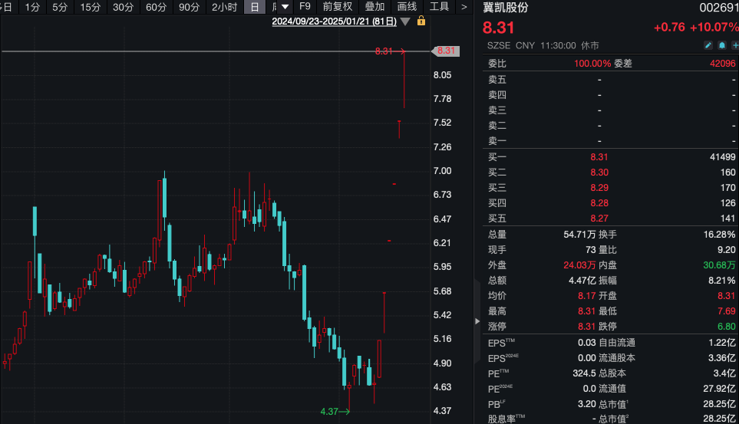Viewport: 739px width, 424px height.
Task: Open the period dropdown arrow beside 日
Action: 285,7
